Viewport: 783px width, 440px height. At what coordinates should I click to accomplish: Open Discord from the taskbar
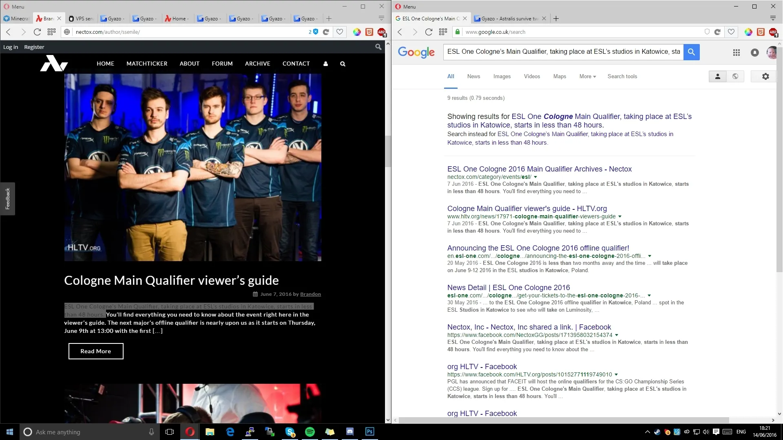pyautogui.click(x=350, y=432)
